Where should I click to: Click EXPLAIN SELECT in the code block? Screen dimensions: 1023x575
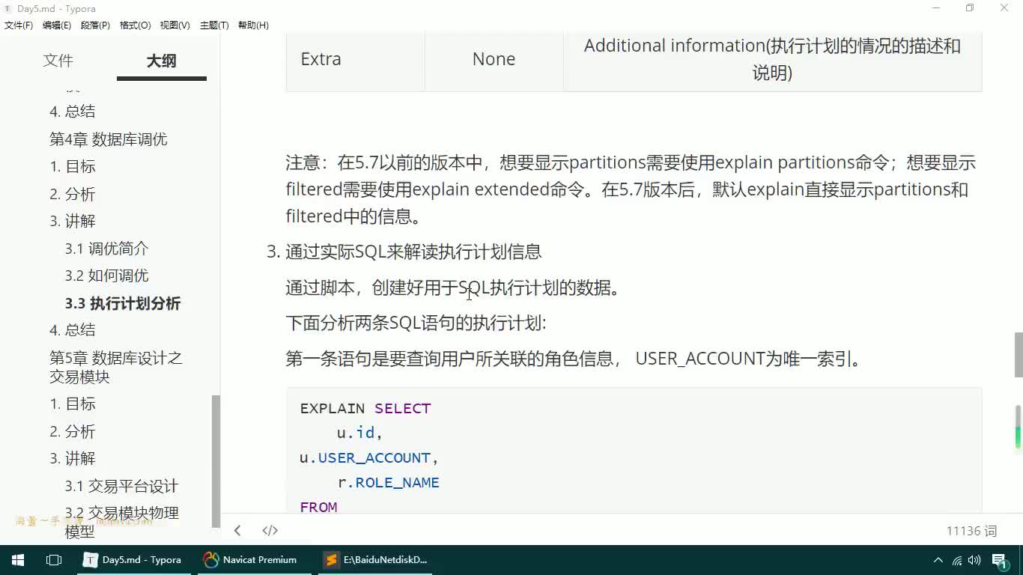click(x=365, y=408)
